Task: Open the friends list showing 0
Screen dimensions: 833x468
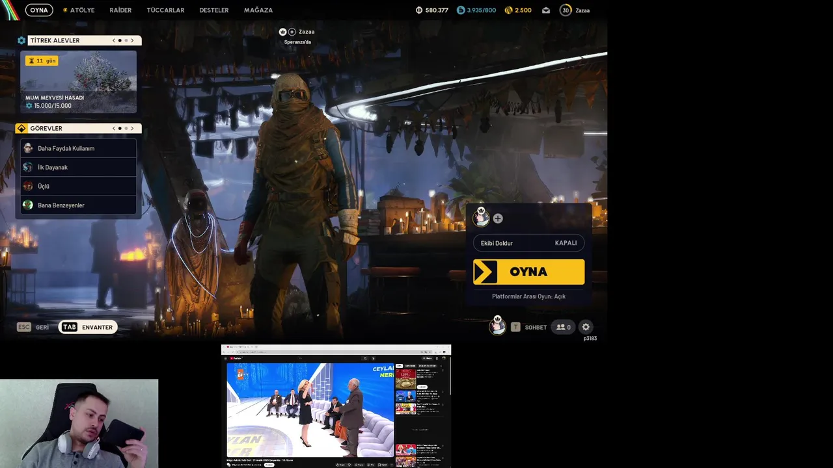Action: pyautogui.click(x=563, y=327)
